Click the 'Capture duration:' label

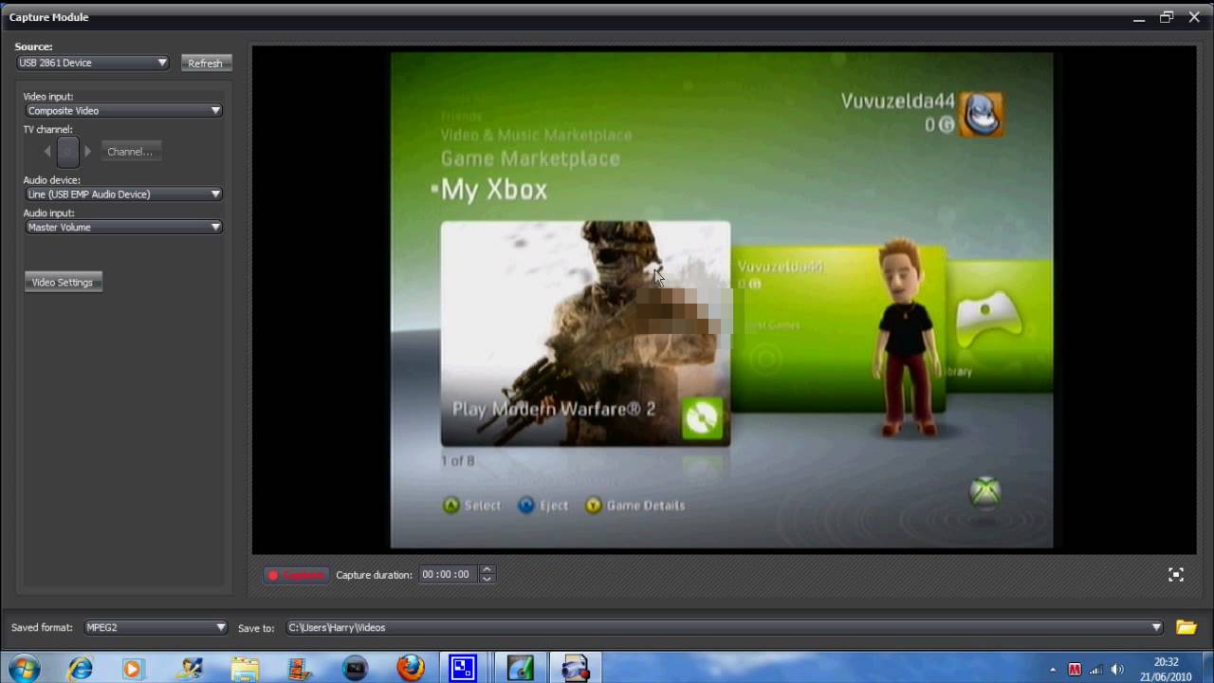375,575
